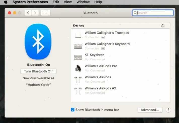Select William's AirPods Pro in device list
Image resolution: width=179 pixels, height=123 pixels.
click(101, 66)
